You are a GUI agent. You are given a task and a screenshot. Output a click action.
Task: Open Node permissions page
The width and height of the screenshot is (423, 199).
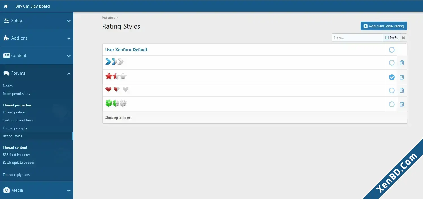tap(16, 94)
